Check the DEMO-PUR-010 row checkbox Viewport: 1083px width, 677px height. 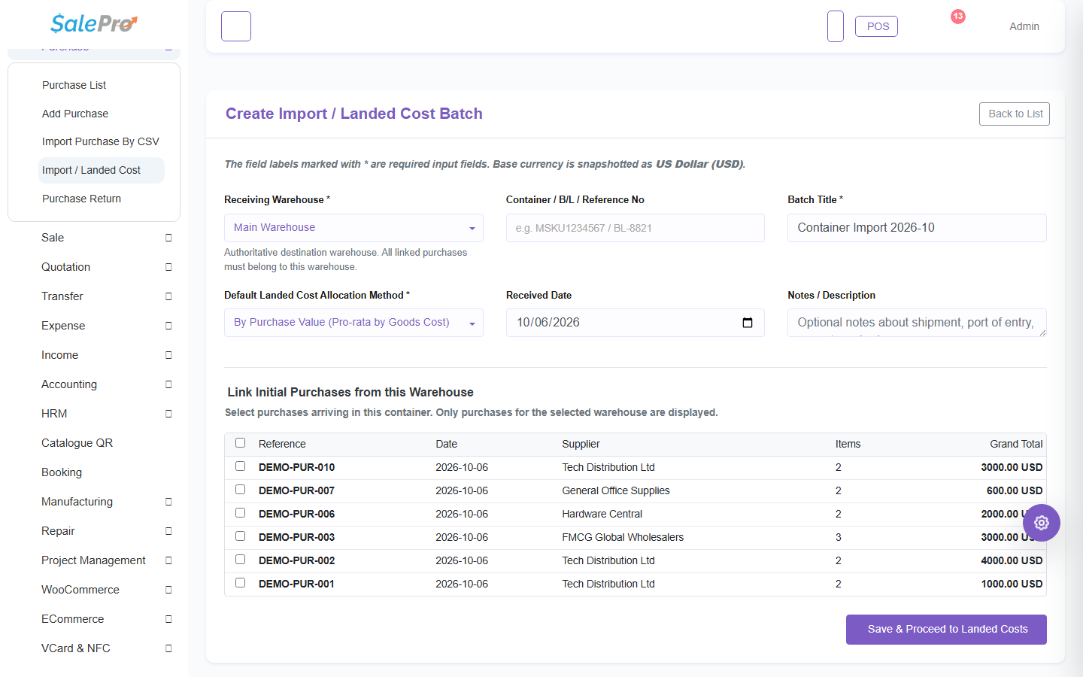[x=241, y=466]
